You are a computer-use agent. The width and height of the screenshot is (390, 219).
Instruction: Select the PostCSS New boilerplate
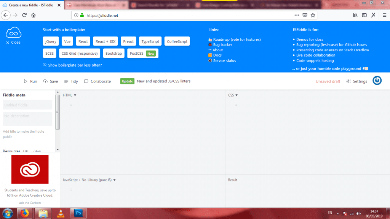[143, 53]
